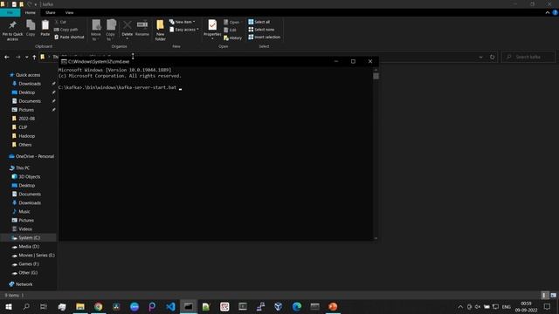Open Explorer help icon
Image resolution: width=559 pixels, height=314 pixels.
(556, 12)
